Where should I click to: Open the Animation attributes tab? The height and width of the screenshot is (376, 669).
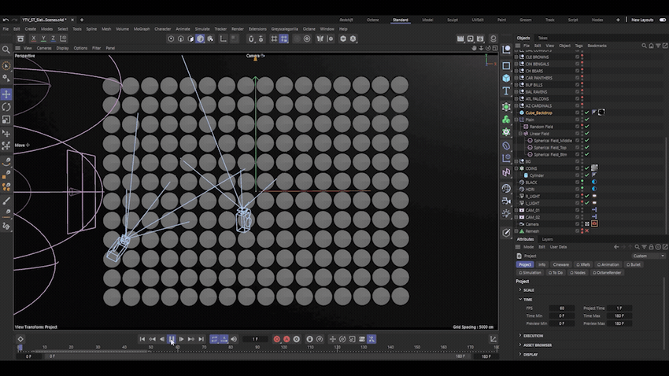pos(608,265)
